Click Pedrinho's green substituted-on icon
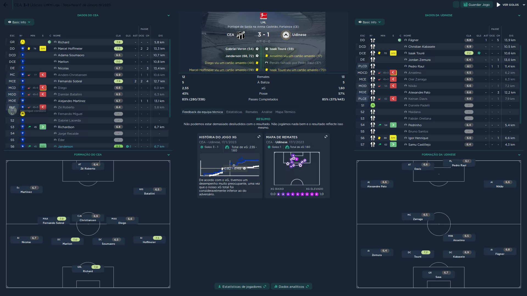Screen dimensions: 527x296 tap(393, 125)
